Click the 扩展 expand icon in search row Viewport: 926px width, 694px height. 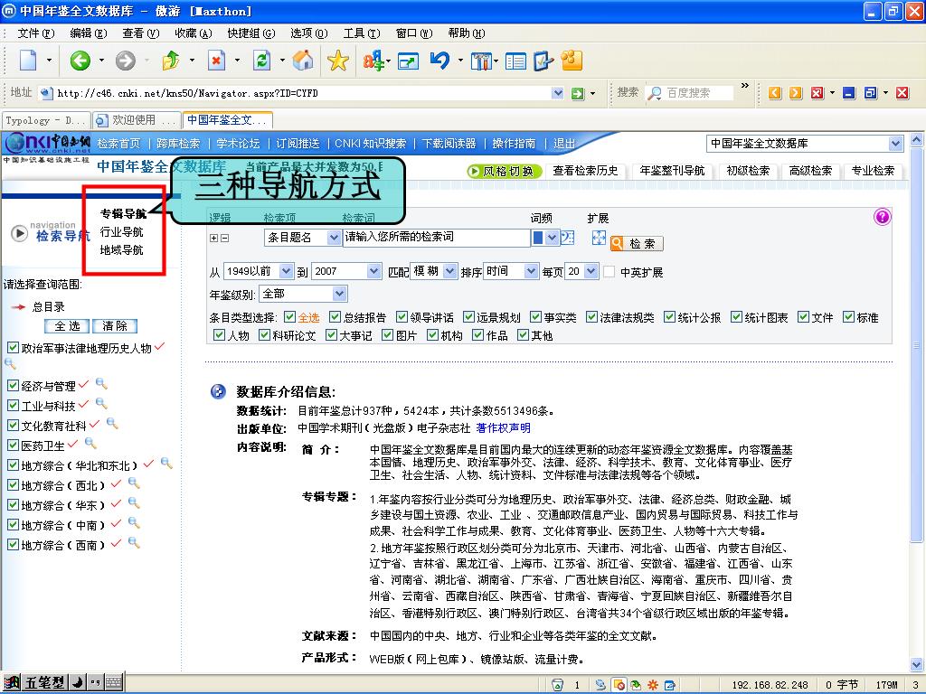pos(599,238)
